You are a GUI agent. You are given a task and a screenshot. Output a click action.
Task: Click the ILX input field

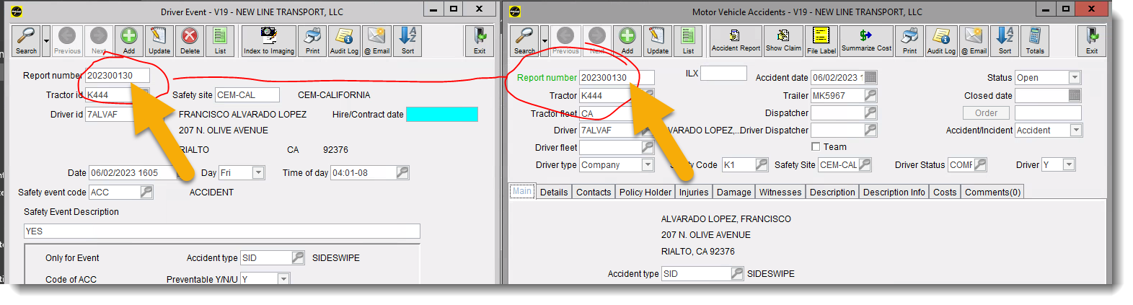point(723,73)
